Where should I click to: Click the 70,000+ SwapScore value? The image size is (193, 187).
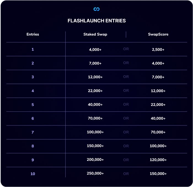pos(158,132)
